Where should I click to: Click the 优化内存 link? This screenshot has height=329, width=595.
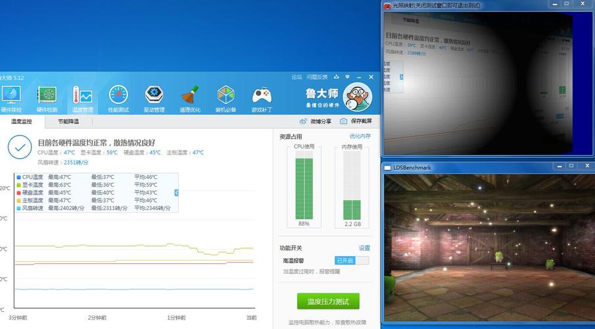(360, 136)
